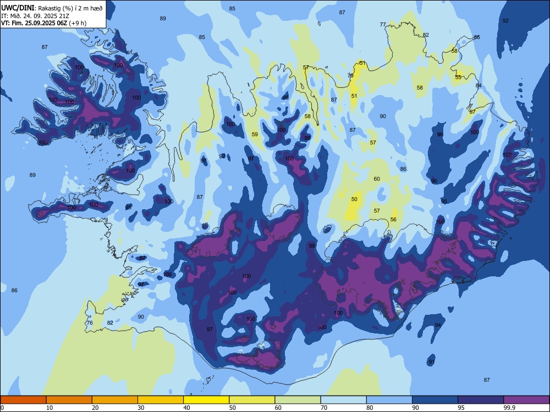Select the initial time line "IT: Mið. 24. 09. 2025 21Z"
The width and height of the screenshot is (550, 412).
tap(35, 16)
